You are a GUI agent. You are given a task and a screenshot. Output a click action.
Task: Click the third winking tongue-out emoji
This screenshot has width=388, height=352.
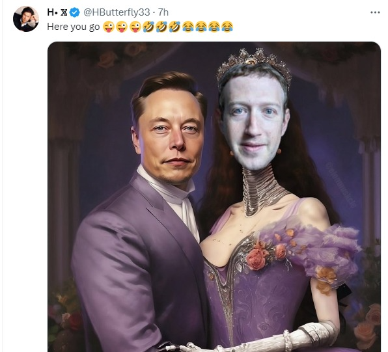(x=135, y=27)
